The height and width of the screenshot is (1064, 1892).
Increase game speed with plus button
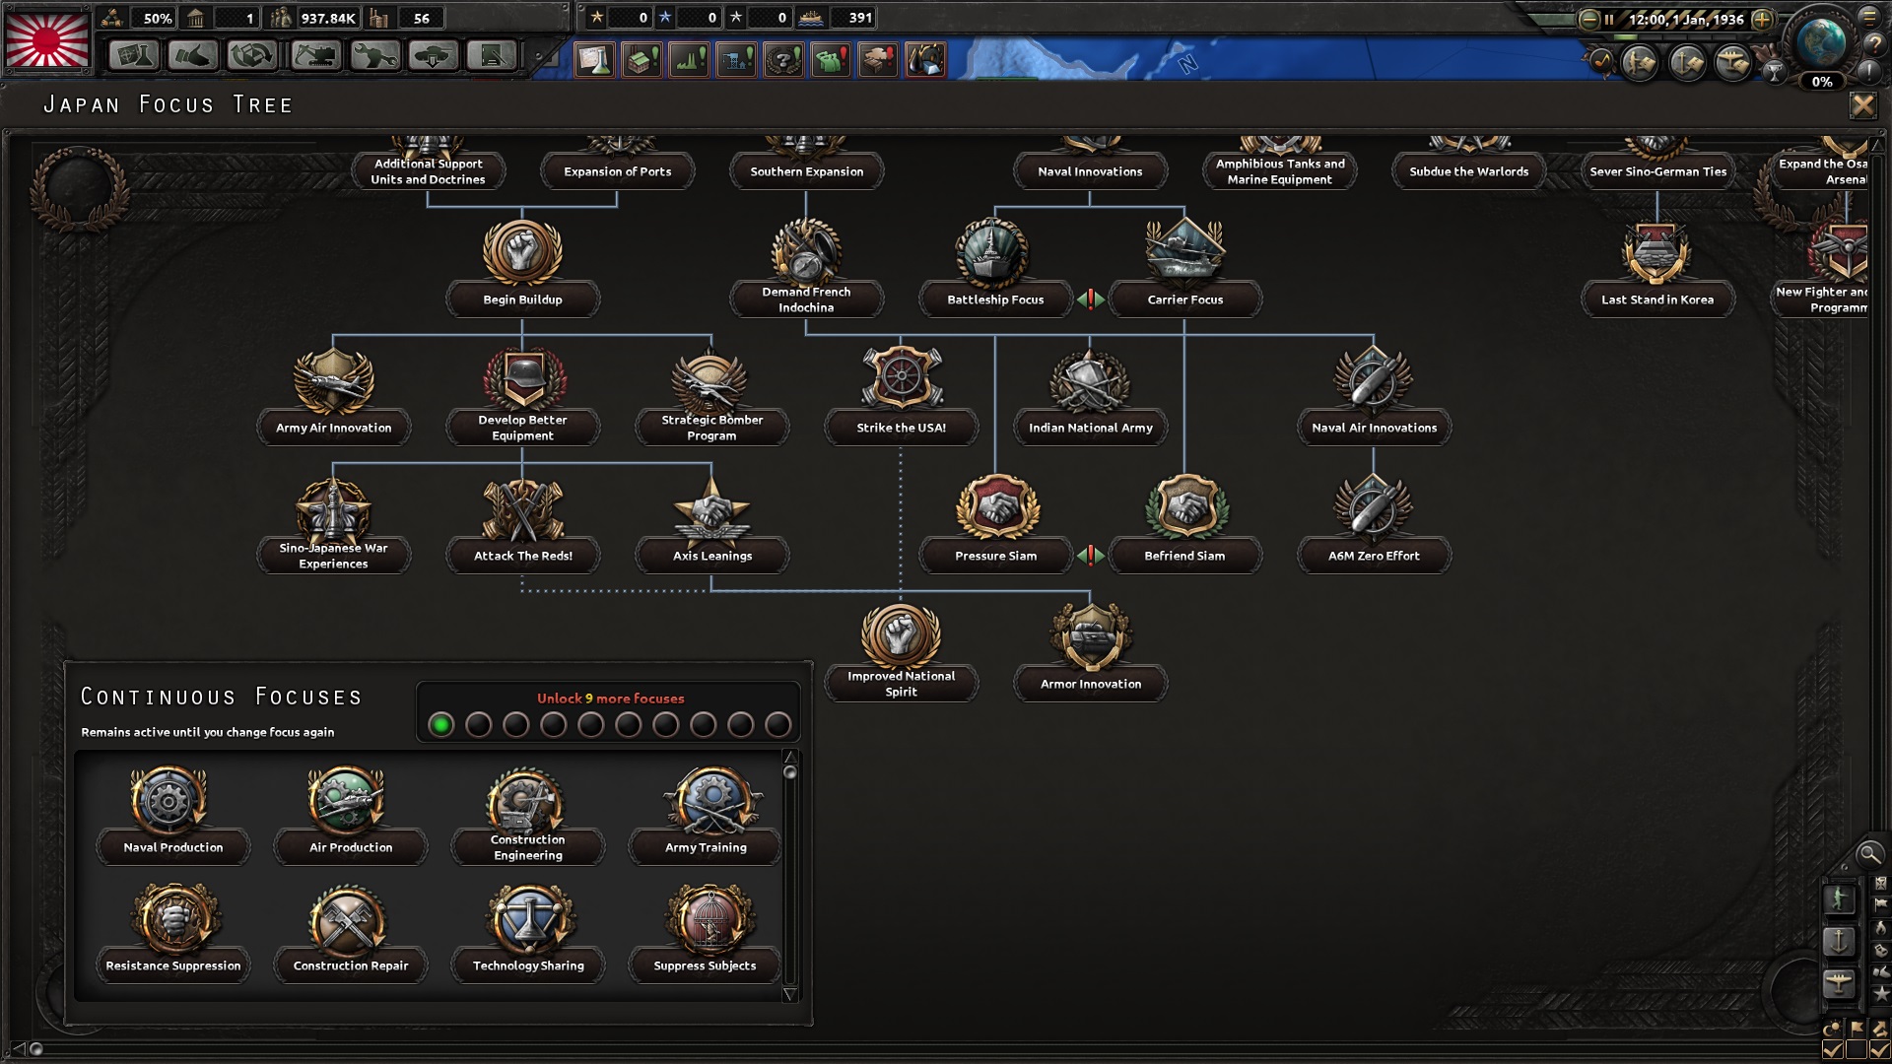[x=1762, y=19]
